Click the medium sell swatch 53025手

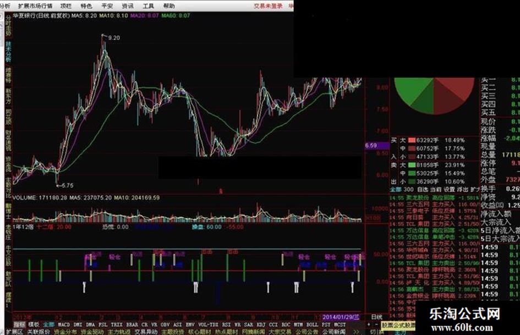pos(412,173)
